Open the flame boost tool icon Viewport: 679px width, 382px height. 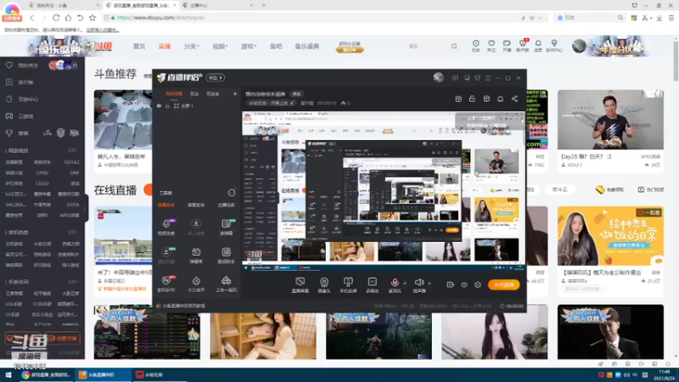pyautogui.click(x=196, y=284)
